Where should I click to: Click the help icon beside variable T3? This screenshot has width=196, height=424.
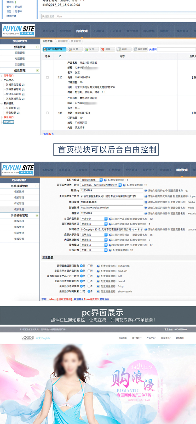(x=124, y=185)
